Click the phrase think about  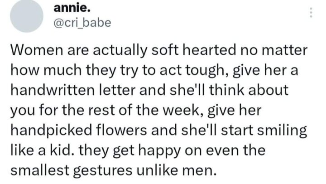(249, 90)
